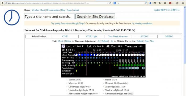Click the reload page icon
Screen dimensions: 186x96
click(110, 3)
